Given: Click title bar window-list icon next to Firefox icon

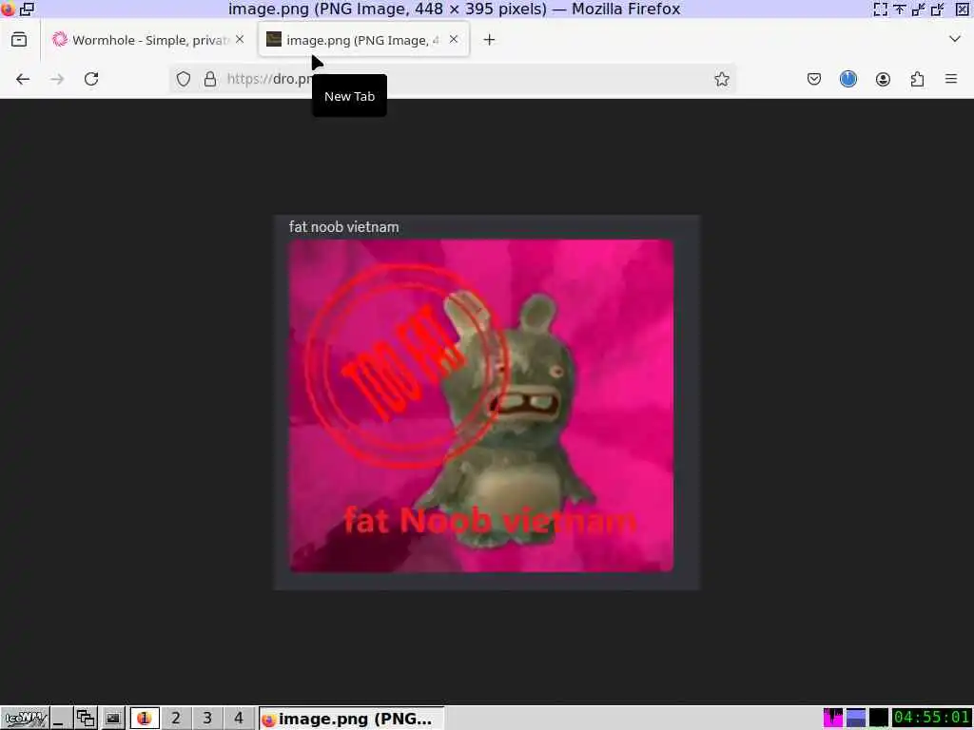Looking at the screenshot, I should point(28,9).
